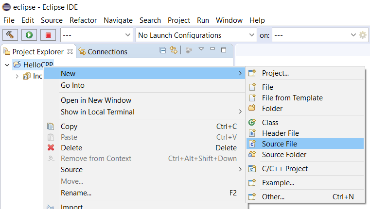
Task: Click the red Stop button
Action: pos(48,35)
